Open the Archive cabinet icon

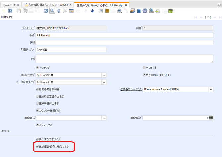point(107,11)
